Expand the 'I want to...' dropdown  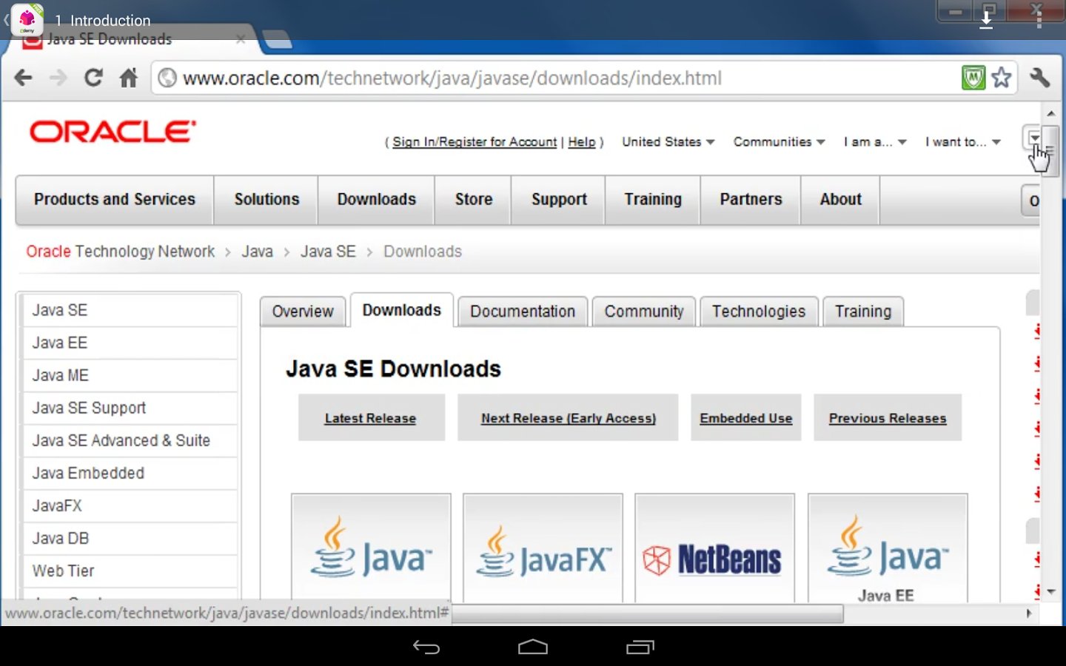[962, 141]
